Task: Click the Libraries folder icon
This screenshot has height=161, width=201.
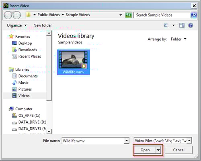Action: tap(11, 69)
